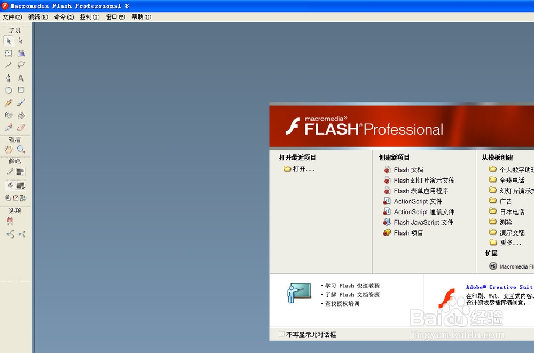Select the Zoom magnifier tool
The height and width of the screenshot is (353, 534).
tap(21, 149)
